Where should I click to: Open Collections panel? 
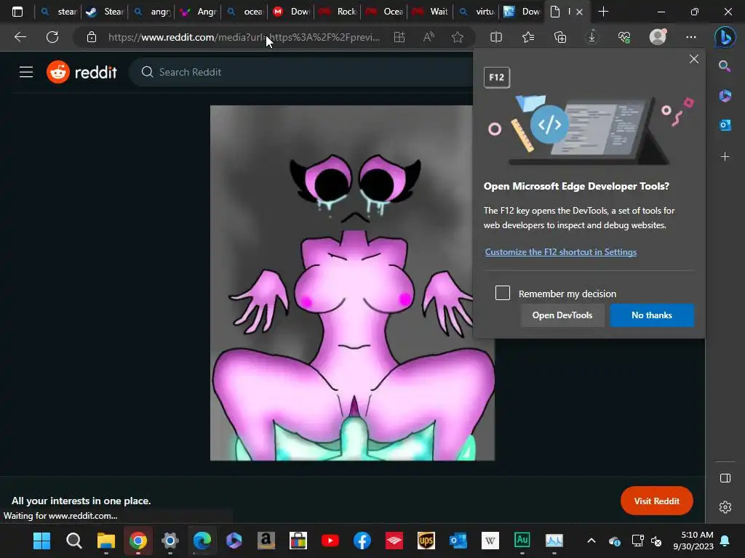pos(560,37)
